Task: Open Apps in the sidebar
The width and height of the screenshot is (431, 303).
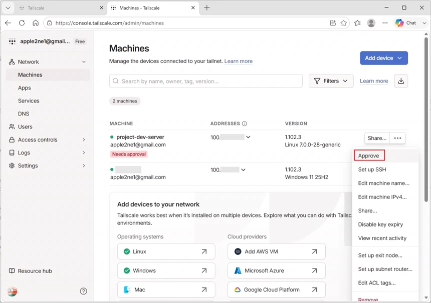Action: (48, 87)
